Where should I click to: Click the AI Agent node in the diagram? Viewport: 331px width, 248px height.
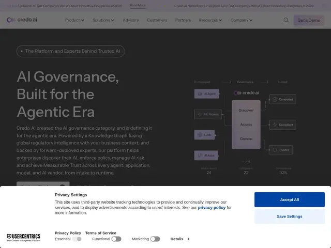pos(206,94)
